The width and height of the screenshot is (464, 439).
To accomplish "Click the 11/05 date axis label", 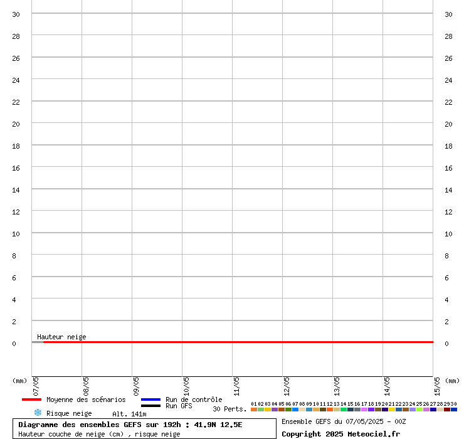I will [x=236, y=386].
